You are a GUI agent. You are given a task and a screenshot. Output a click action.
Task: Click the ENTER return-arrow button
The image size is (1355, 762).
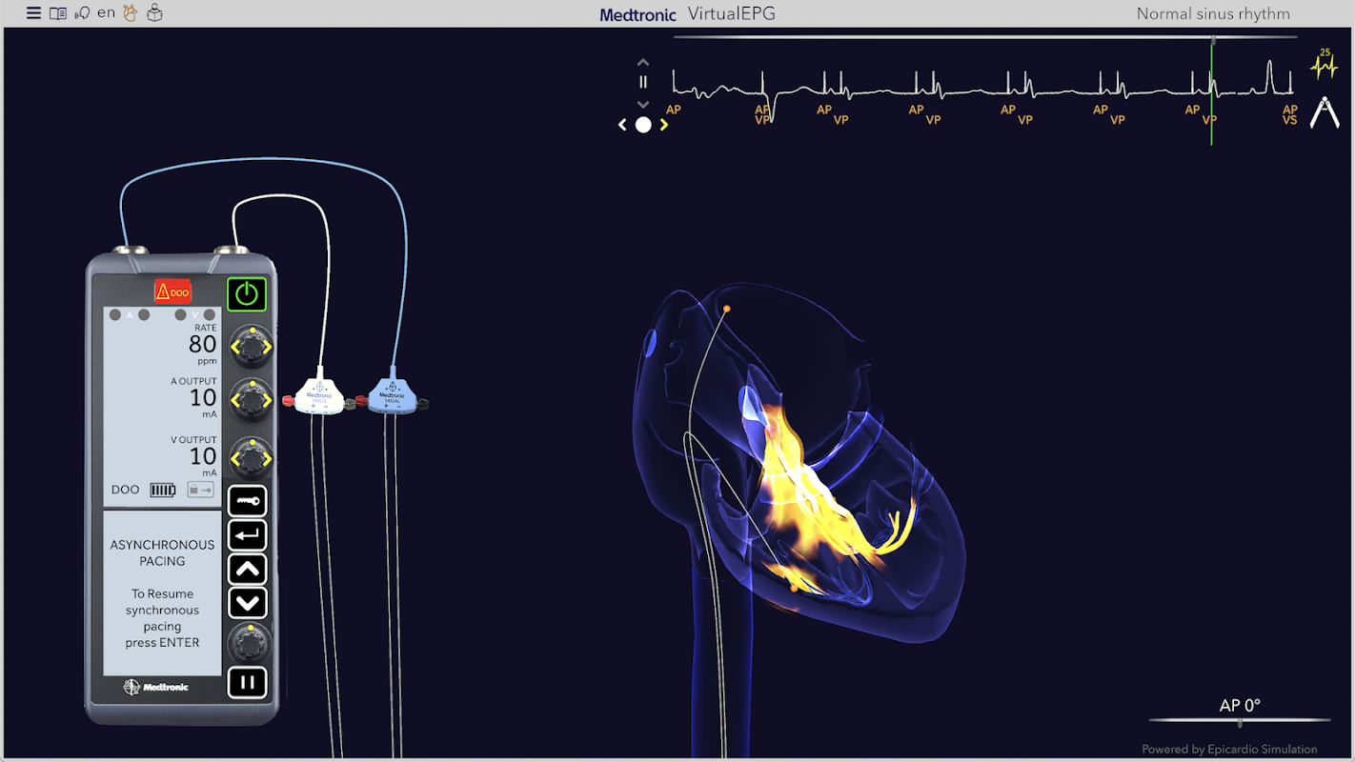coord(248,535)
